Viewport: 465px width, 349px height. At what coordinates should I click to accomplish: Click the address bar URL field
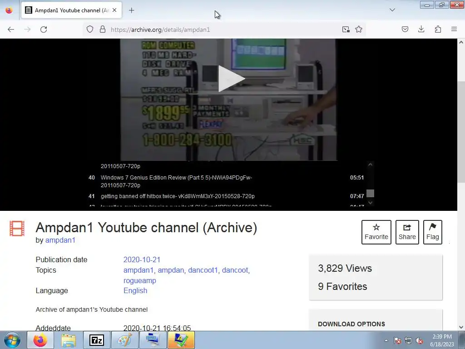pyautogui.click(x=224, y=30)
